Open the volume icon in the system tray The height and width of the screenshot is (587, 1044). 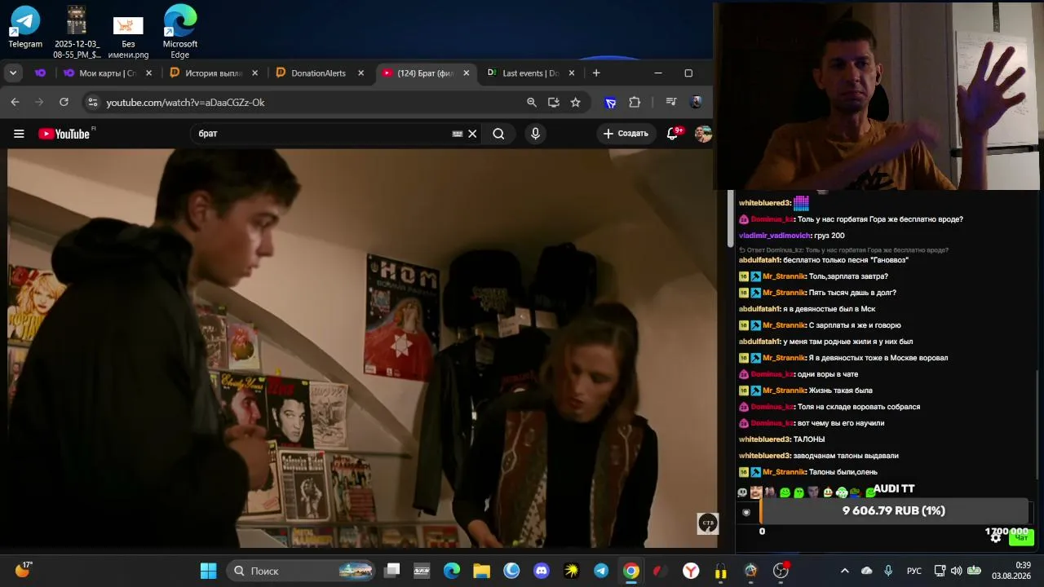pos(957,571)
